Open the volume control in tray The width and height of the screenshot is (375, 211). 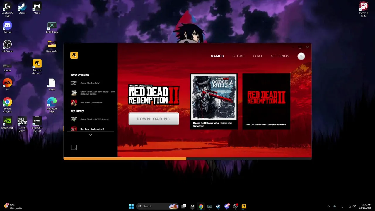pos(354,206)
